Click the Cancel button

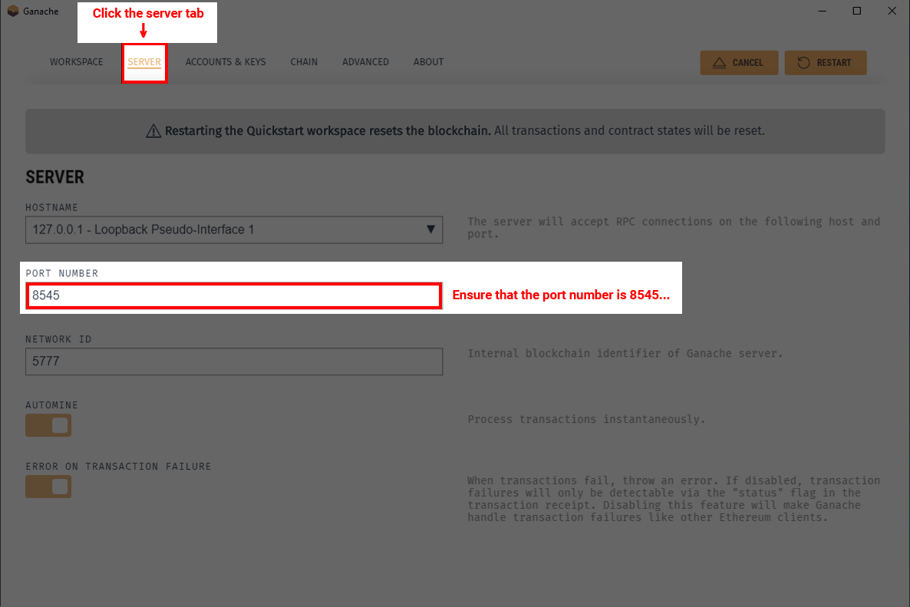(739, 63)
